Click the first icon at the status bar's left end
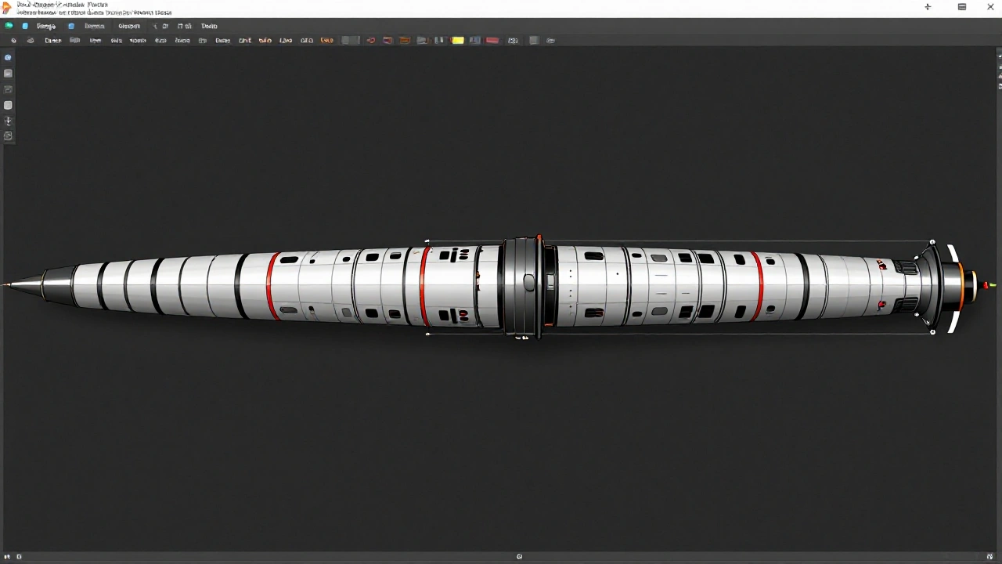 point(8,557)
